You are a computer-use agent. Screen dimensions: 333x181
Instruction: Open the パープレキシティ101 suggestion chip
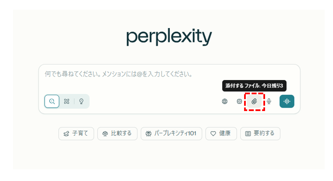click(x=171, y=134)
